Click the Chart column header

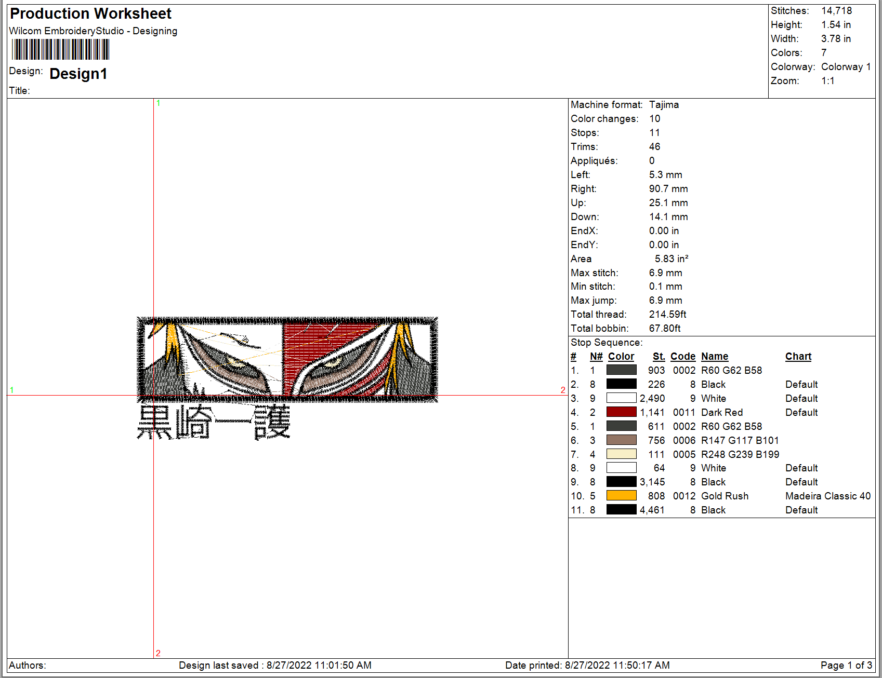click(x=798, y=356)
